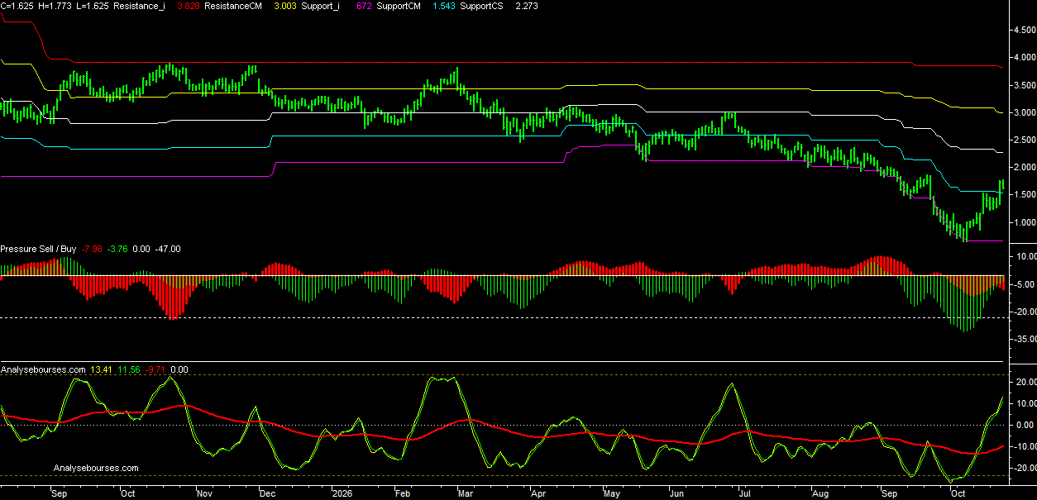Screen dimensions: 1037x500
Task: Click the 20.00 oscillator axis label
Action: (x=1025, y=383)
